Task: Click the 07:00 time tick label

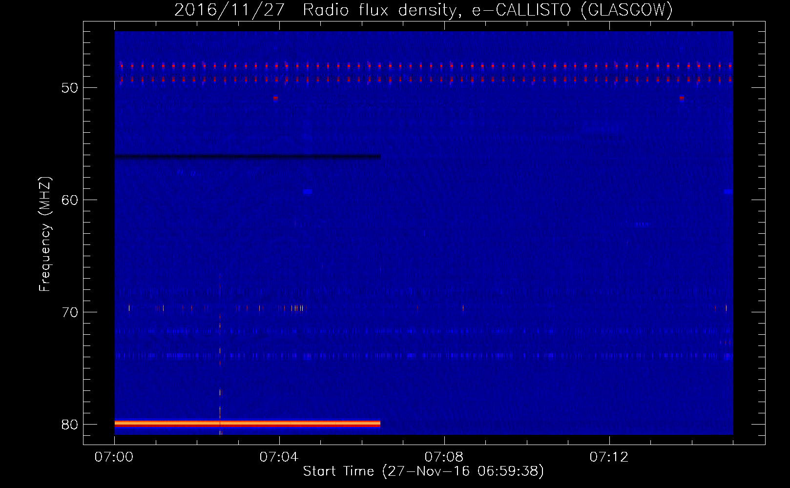Action: (114, 457)
